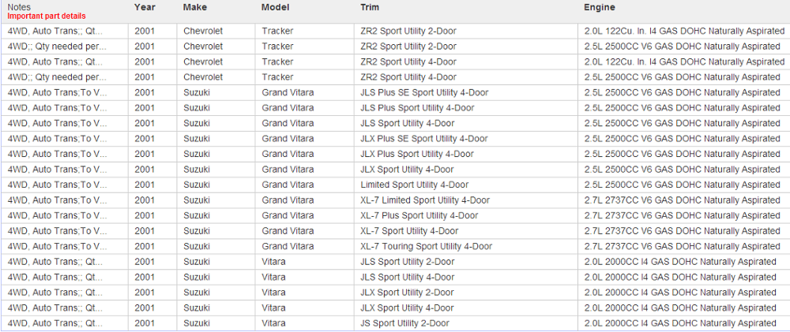Click the XL-7 Plus Sport Utility 4-Door cell
This screenshot has width=790, height=332.
(x=419, y=215)
